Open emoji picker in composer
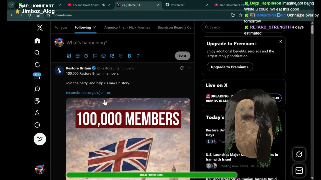The image size is (321, 180). (x=103, y=56)
